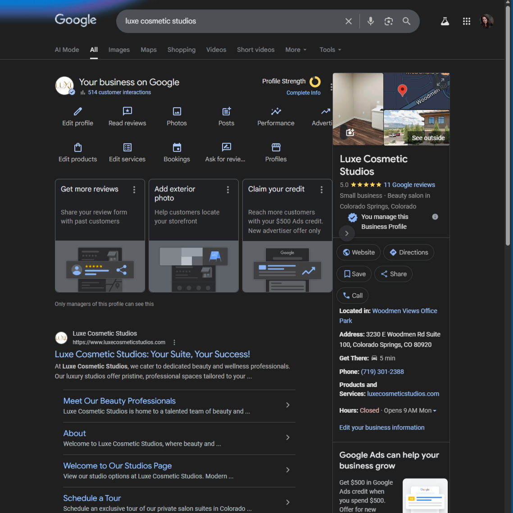The height and width of the screenshot is (513, 513).
Task: Expand business hours next to Opens 9 AM Mon
Action: coord(435,411)
